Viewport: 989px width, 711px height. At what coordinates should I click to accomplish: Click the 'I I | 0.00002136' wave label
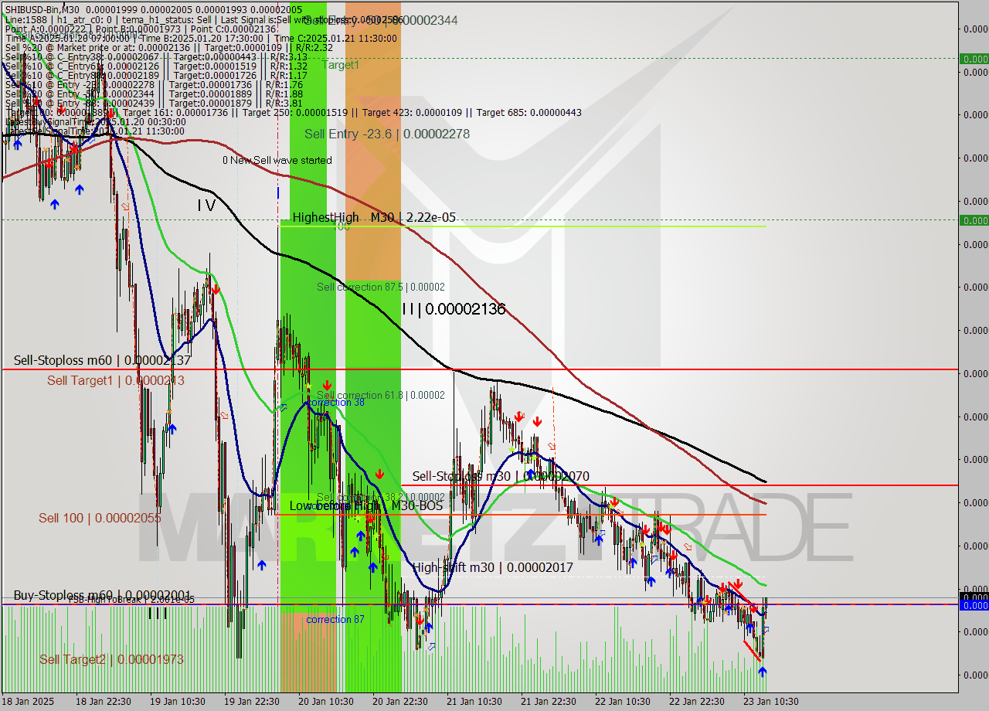[454, 309]
